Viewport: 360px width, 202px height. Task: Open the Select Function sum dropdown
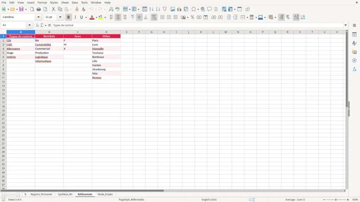click(45, 25)
